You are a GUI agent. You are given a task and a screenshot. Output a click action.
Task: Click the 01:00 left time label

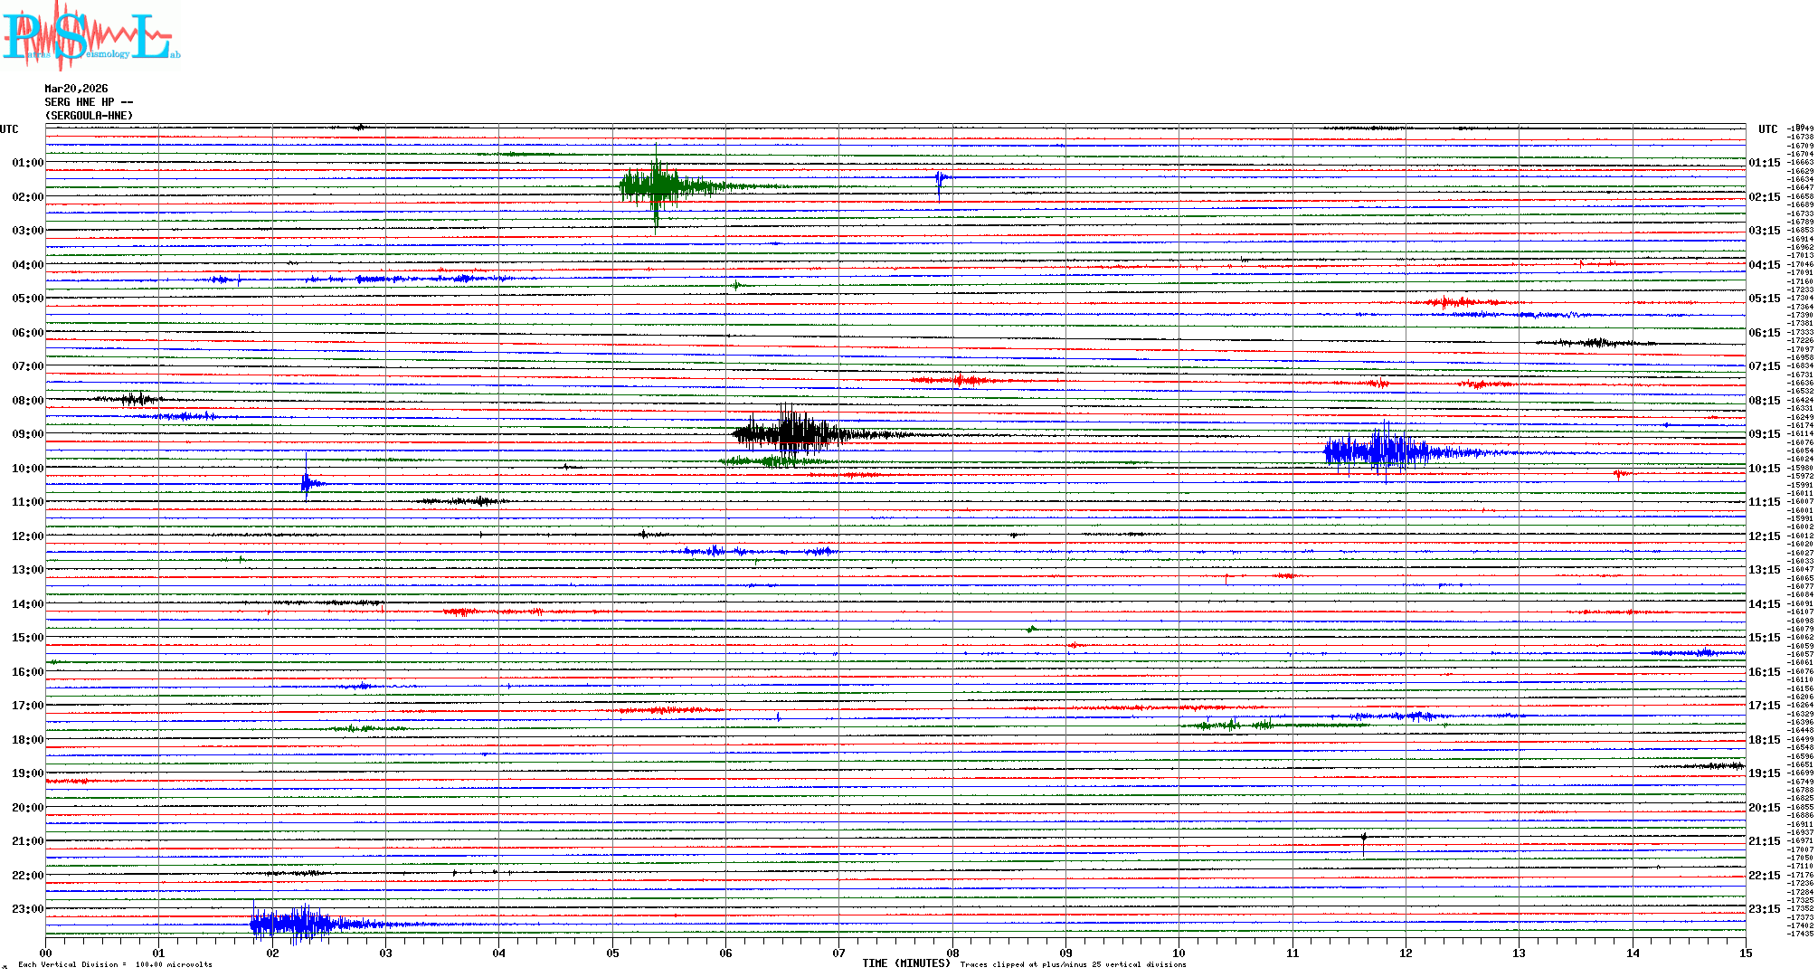pos(27,163)
